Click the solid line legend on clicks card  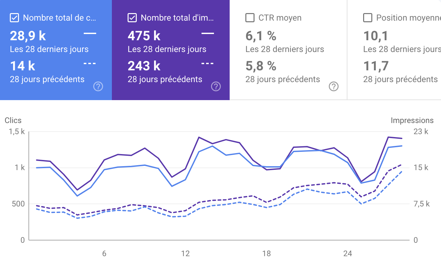click(x=90, y=33)
